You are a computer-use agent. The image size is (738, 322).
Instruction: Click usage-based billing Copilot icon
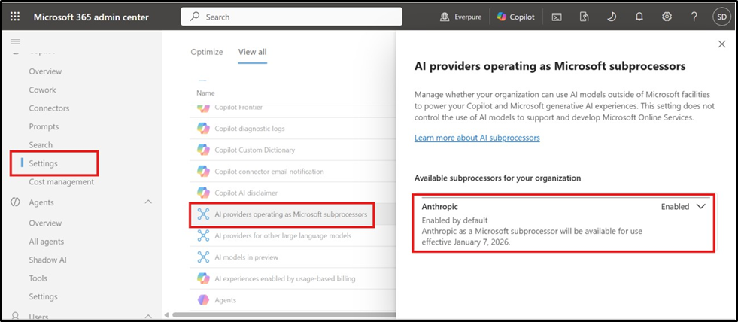[x=203, y=278]
